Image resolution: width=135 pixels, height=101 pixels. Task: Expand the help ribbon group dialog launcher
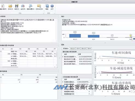pos(54,13)
